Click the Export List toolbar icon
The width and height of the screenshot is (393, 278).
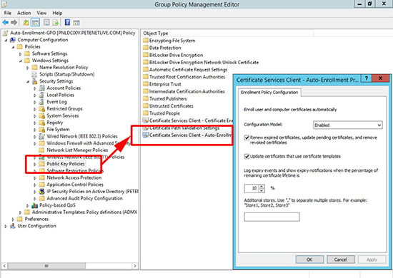[x=56, y=23]
